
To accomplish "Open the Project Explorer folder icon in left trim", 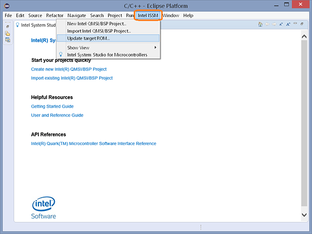I will point(8,33).
